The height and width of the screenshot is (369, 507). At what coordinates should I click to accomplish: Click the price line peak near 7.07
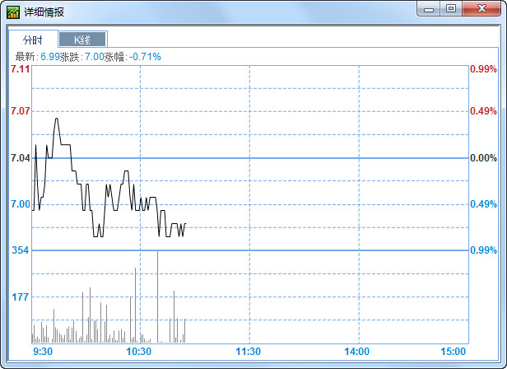[57, 119]
